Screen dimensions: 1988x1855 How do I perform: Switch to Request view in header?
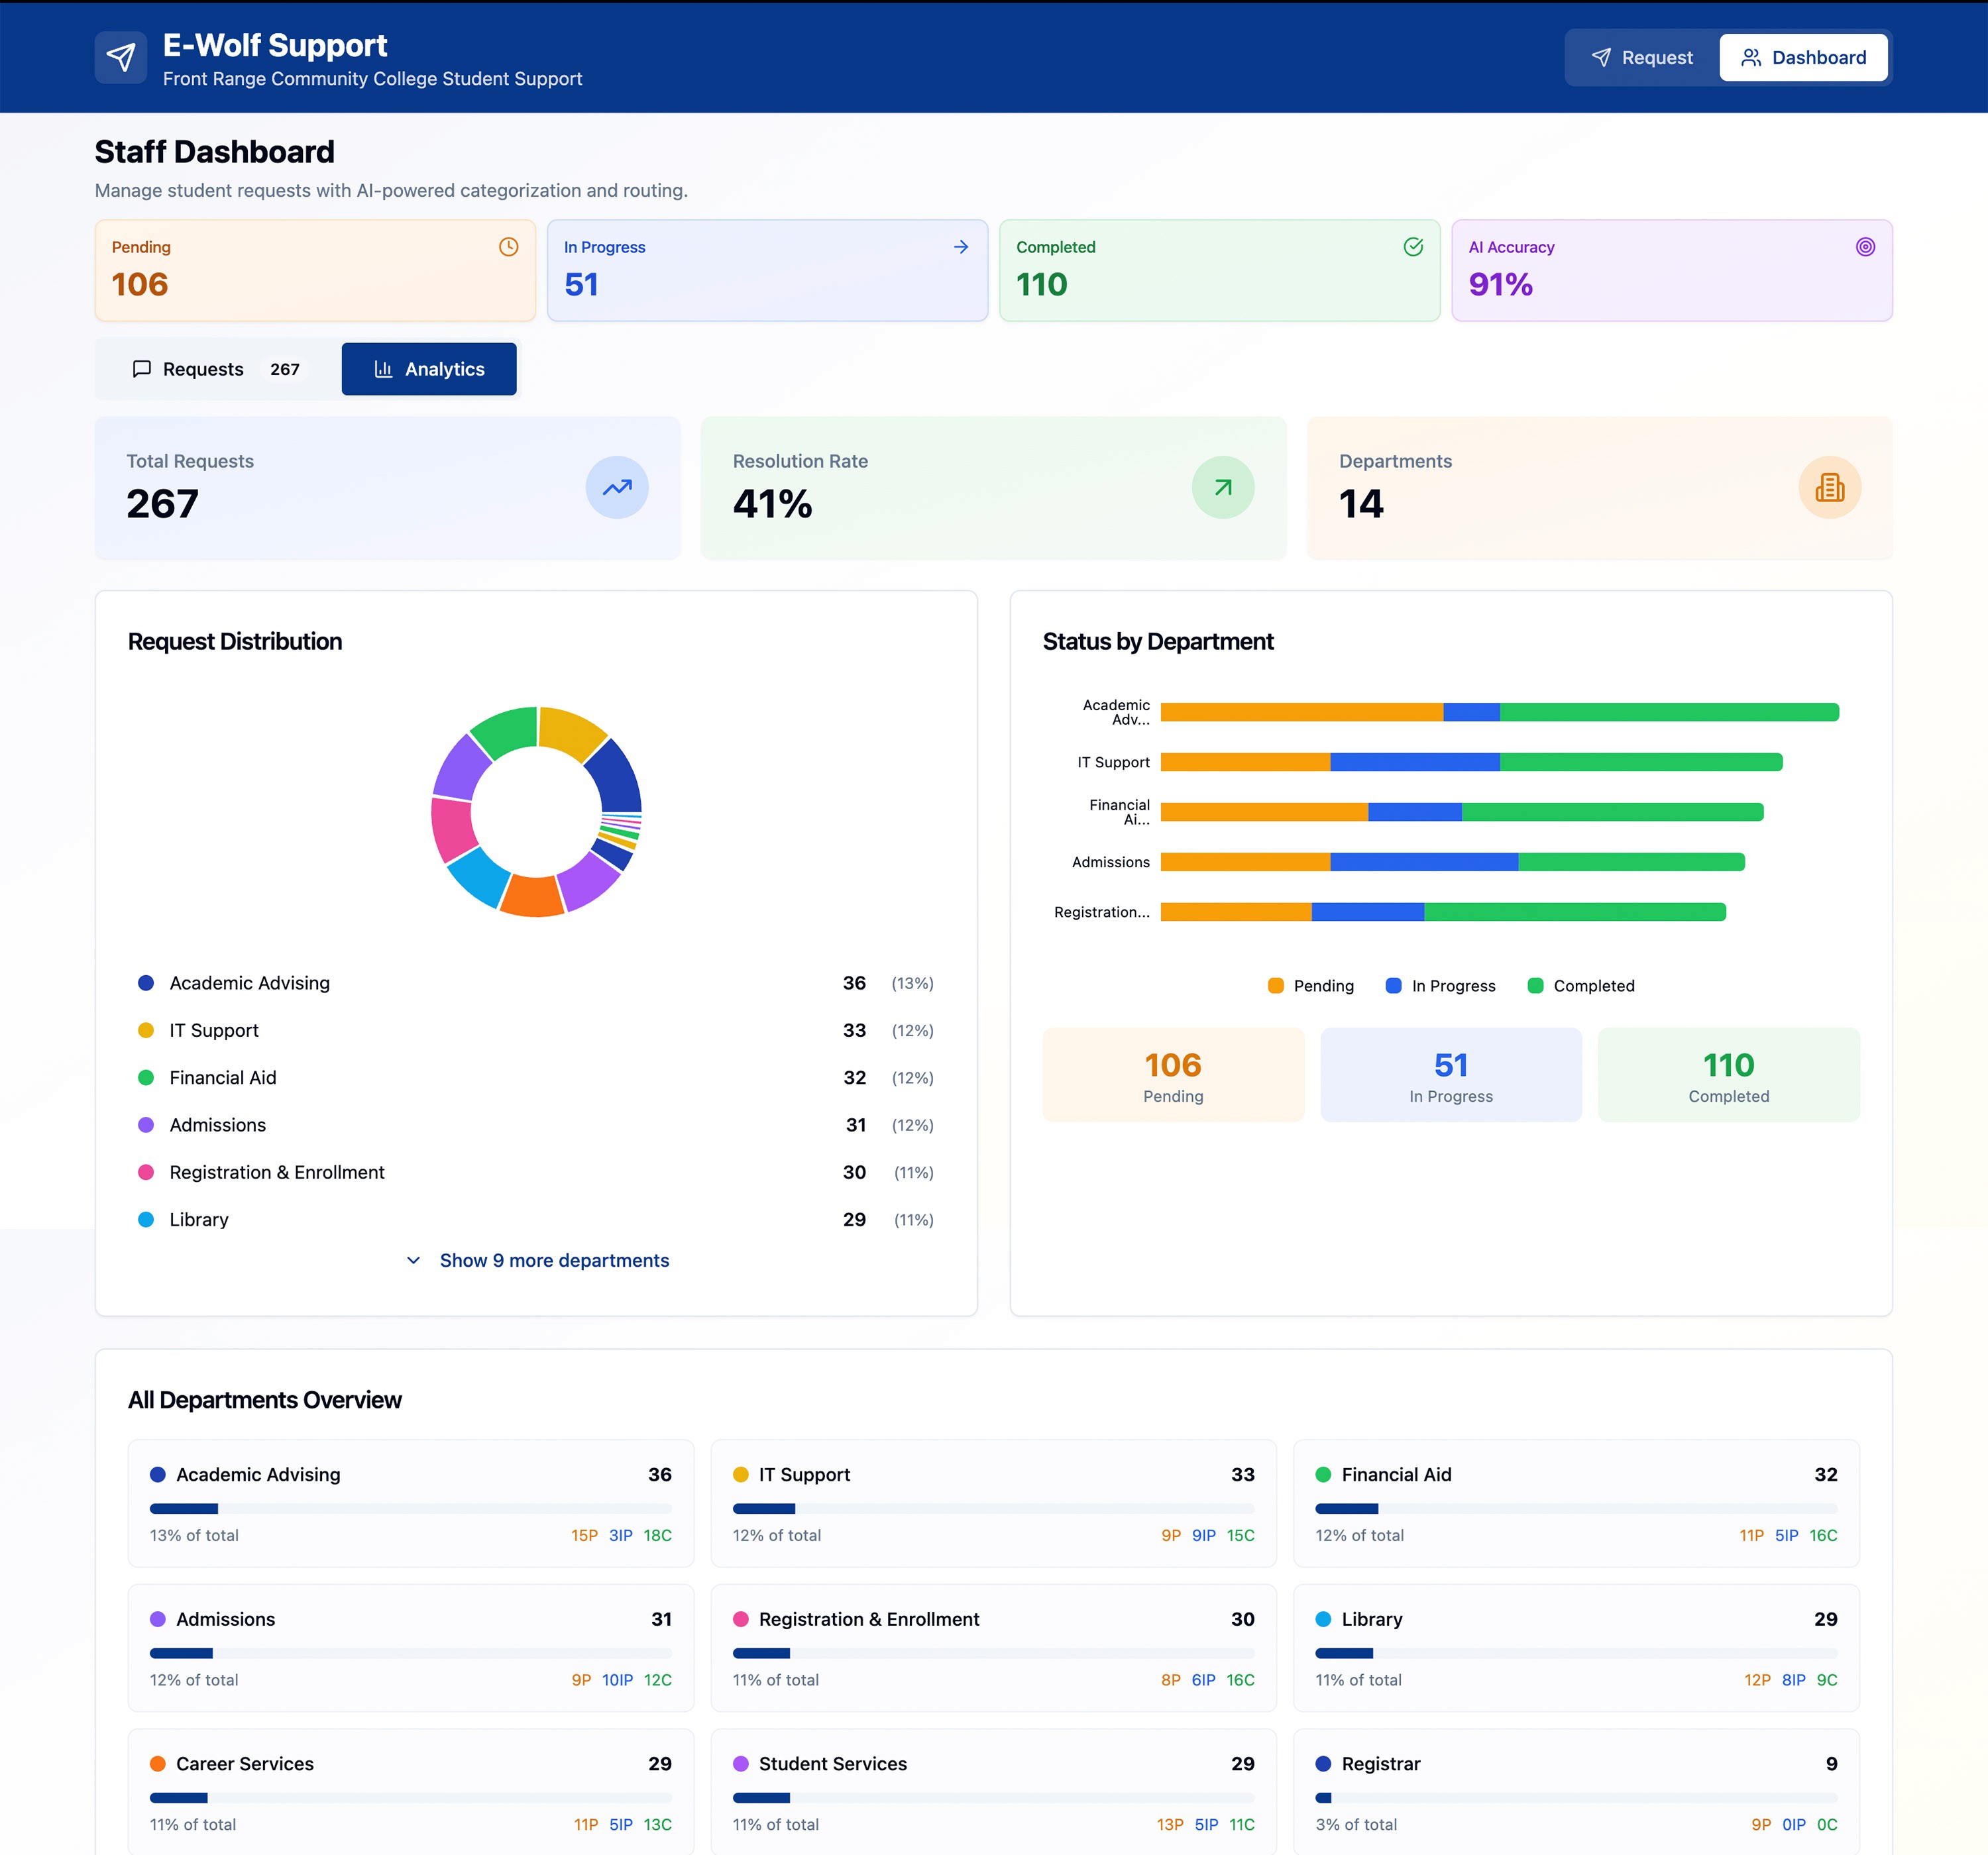point(1642,58)
